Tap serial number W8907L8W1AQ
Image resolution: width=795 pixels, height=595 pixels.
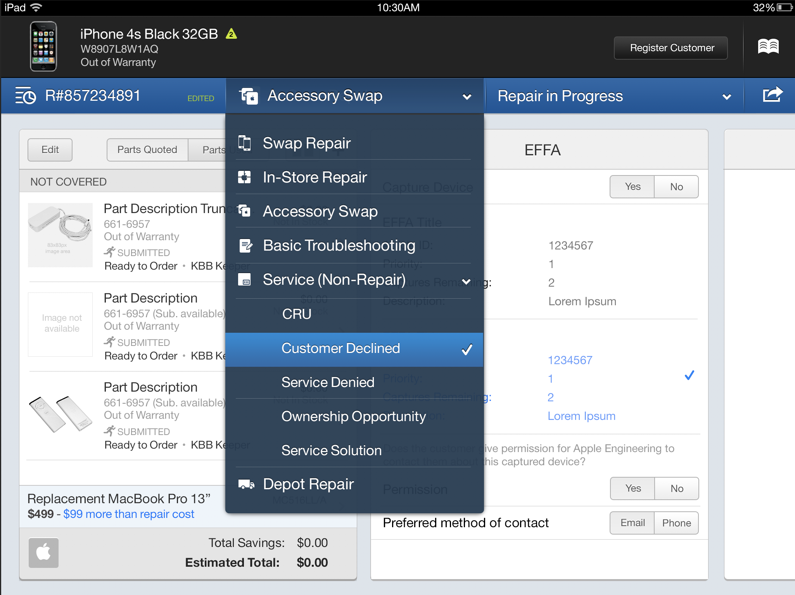coord(119,49)
